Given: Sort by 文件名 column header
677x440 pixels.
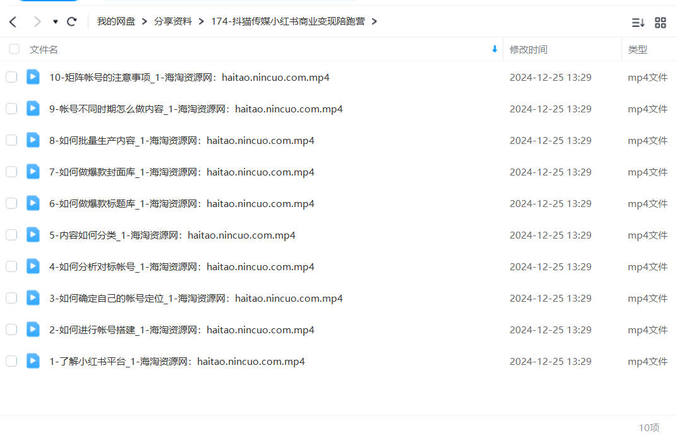Looking at the screenshot, I should coord(44,50).
